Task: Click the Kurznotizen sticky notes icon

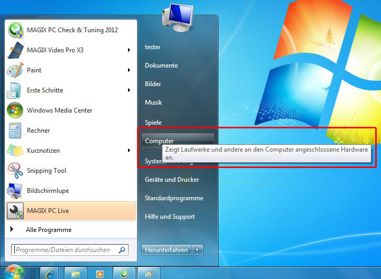Action: coord(15,151)
